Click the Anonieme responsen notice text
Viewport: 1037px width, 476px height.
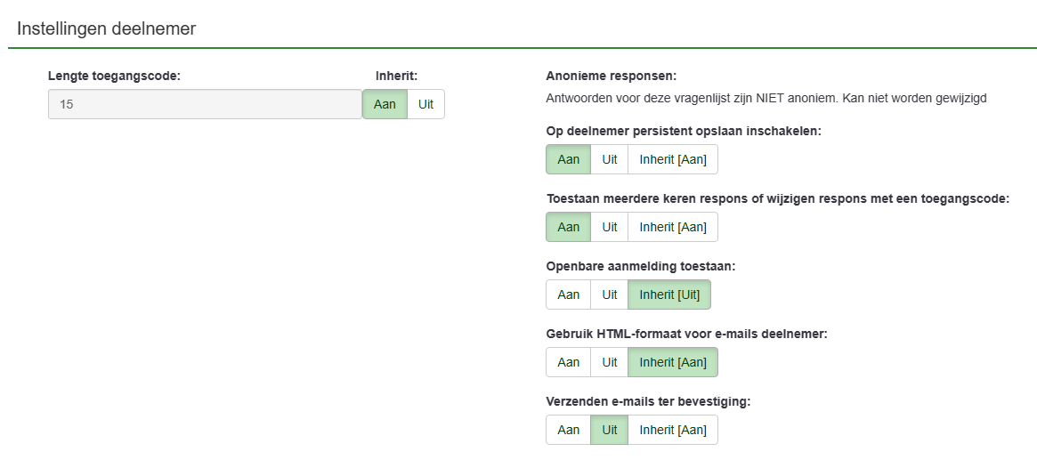(766, 98)
